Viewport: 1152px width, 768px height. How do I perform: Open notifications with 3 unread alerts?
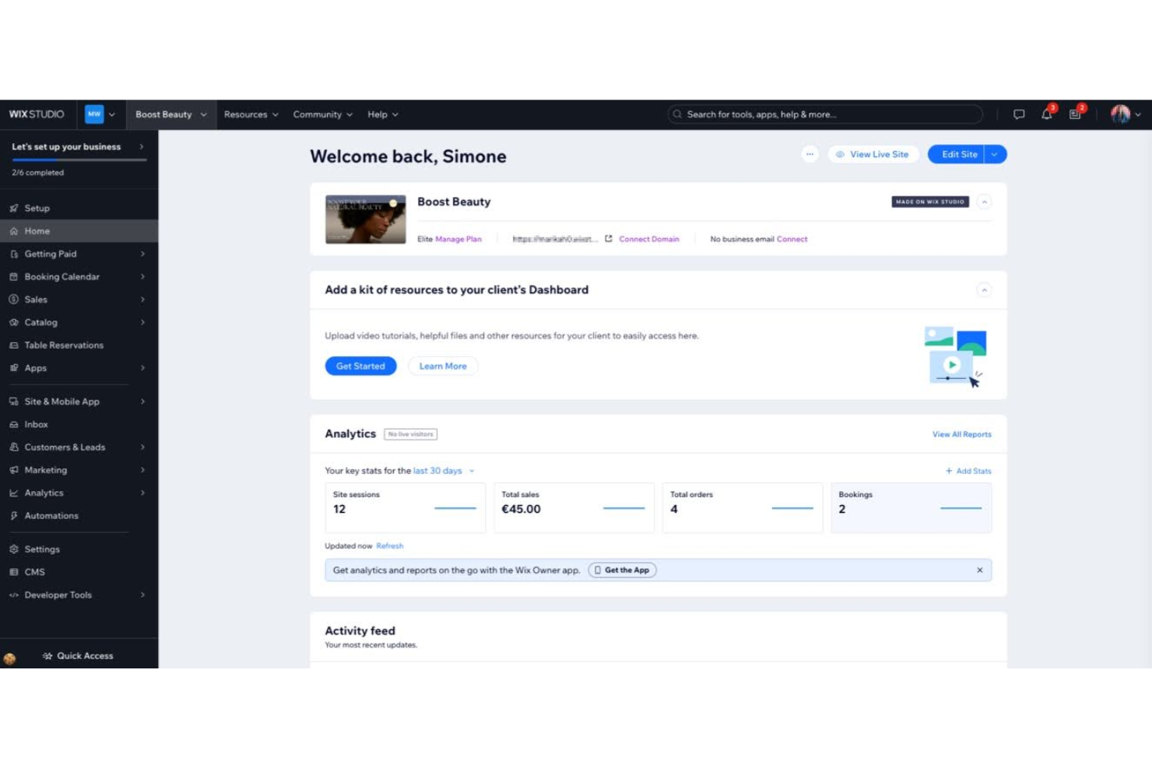point(1046,114)
